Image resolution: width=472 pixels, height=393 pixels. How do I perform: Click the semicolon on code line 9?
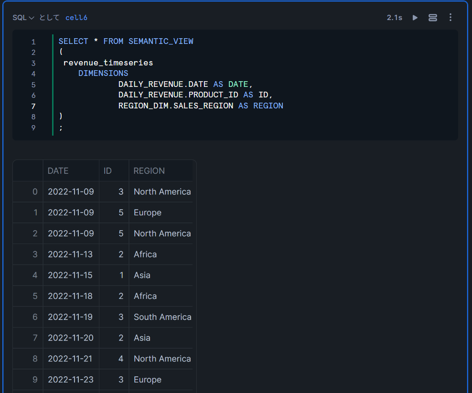point(61,127)
